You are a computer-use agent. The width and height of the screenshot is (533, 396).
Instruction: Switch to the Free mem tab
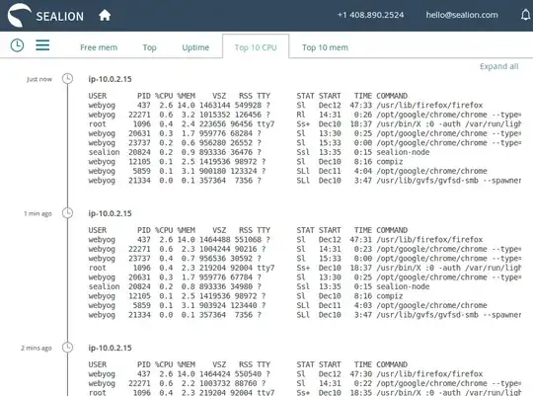coord(99,47)
